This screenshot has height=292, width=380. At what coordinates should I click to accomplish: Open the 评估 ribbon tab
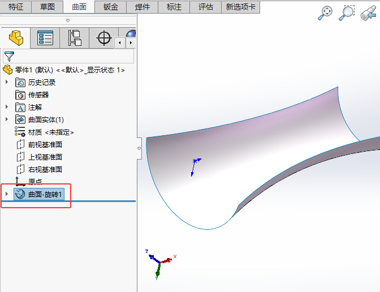point(205,7)
